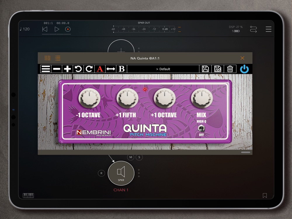Adjust the +1 Octave knob
This screenshot has height=219, width=292.
tap(165, 98)
